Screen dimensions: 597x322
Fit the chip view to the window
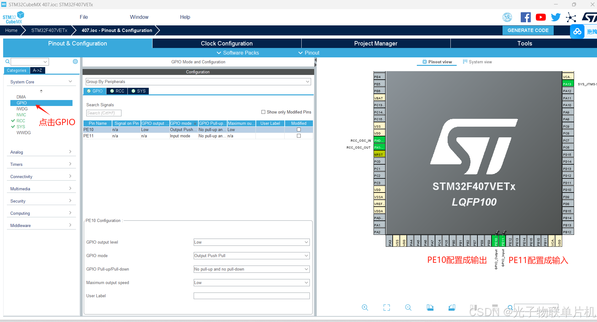387,308
